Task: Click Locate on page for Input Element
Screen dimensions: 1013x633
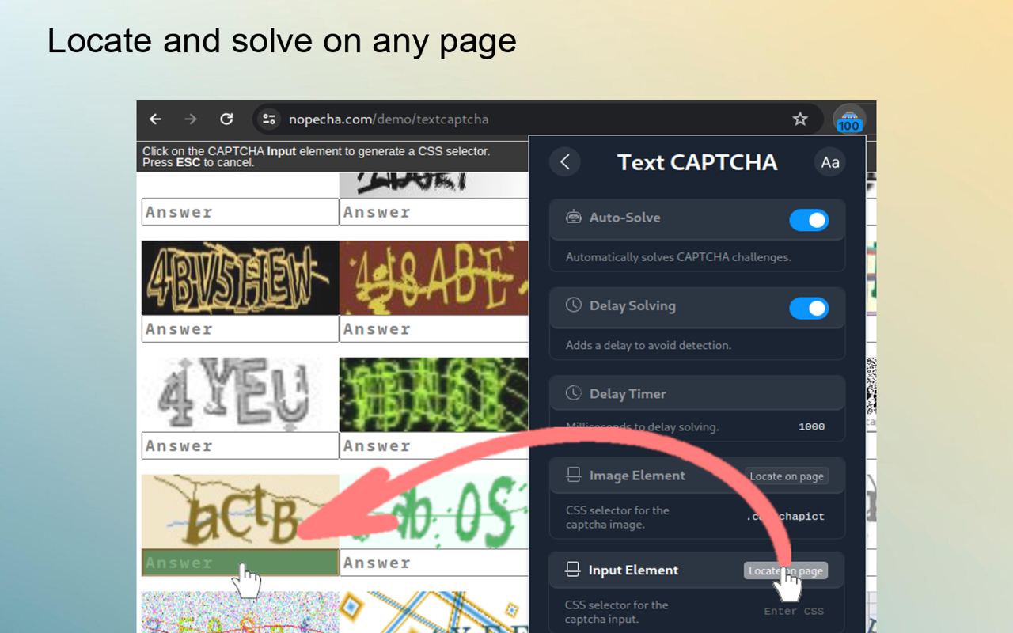Action: pos(785,570)
